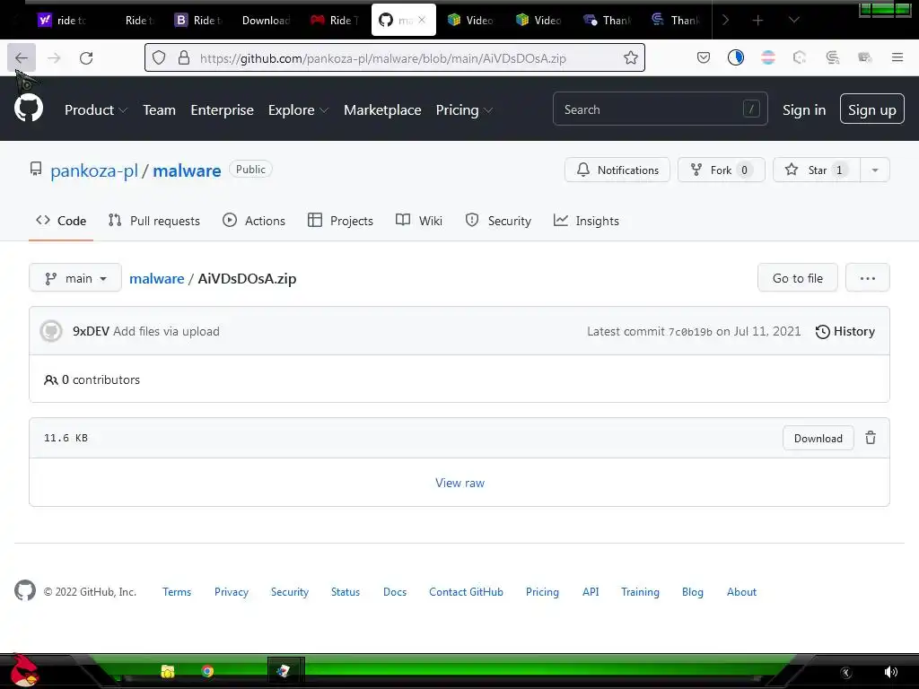
Task: Open the footer About link
Action: 741,592
